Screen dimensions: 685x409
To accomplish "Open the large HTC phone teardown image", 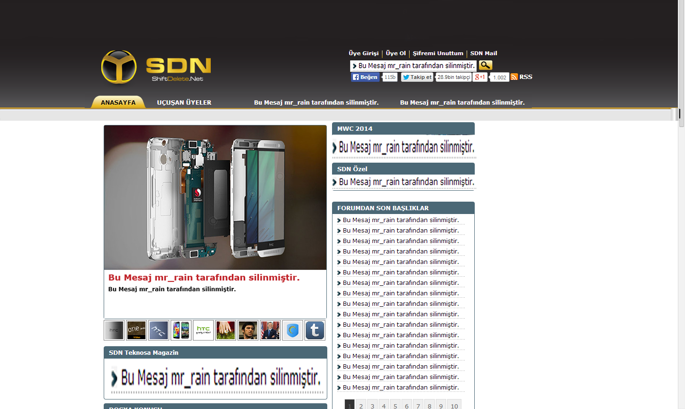I will pyautogui.click(x=215, y=197).
